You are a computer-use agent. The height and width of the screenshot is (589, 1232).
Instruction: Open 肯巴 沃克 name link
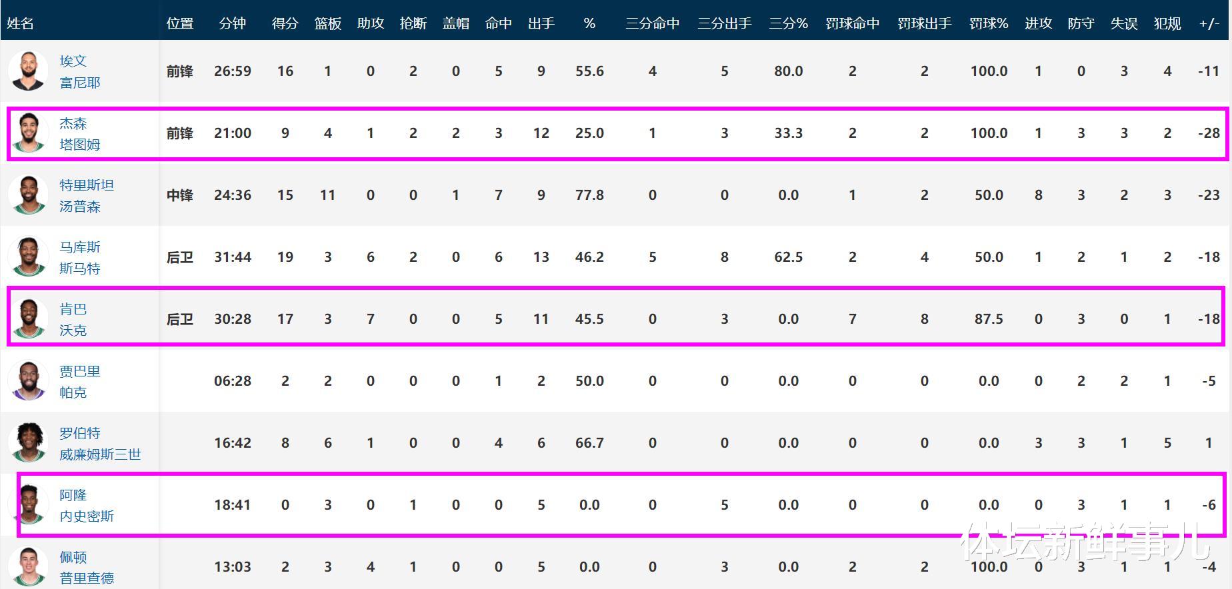point(73,319)
